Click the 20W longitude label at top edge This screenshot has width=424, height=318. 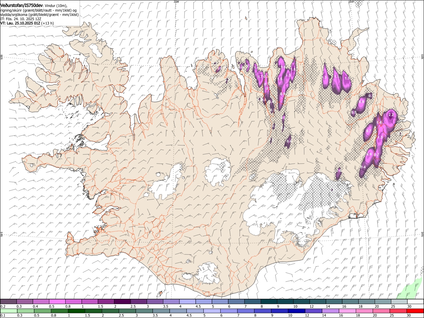[176, 1]
